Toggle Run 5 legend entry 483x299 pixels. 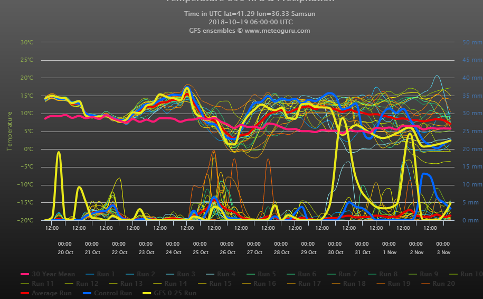[261, 274]
